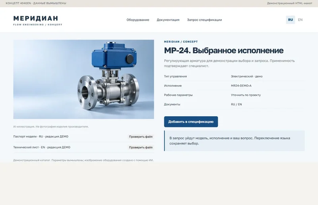Viewport: 318px width, 205px height.
Task: Click heading 'МР-24. Выбранное исполнение'
Action: point(224,51)
